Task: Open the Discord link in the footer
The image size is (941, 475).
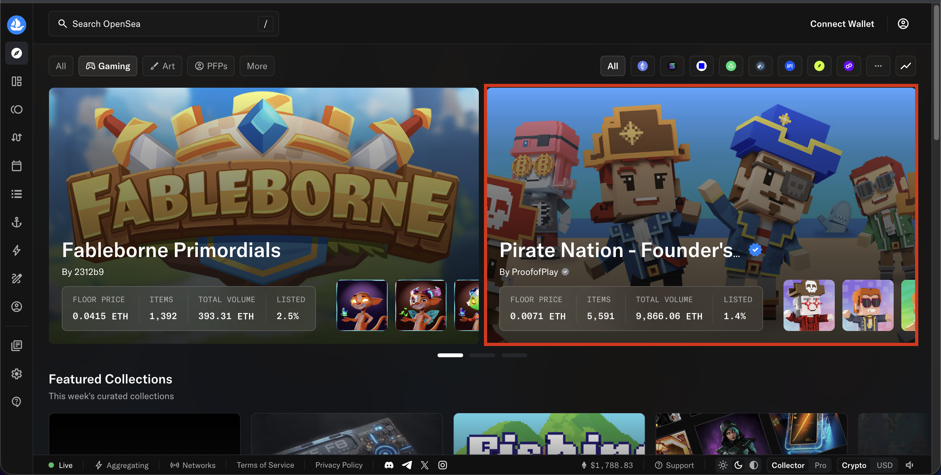Action: click(389, 465)
